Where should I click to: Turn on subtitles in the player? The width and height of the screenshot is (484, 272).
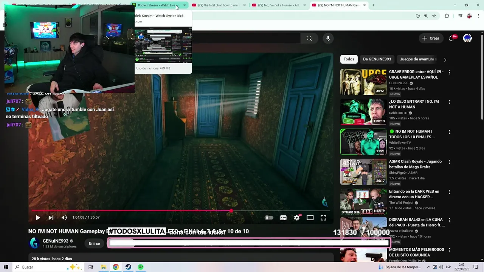click(283, 218)
